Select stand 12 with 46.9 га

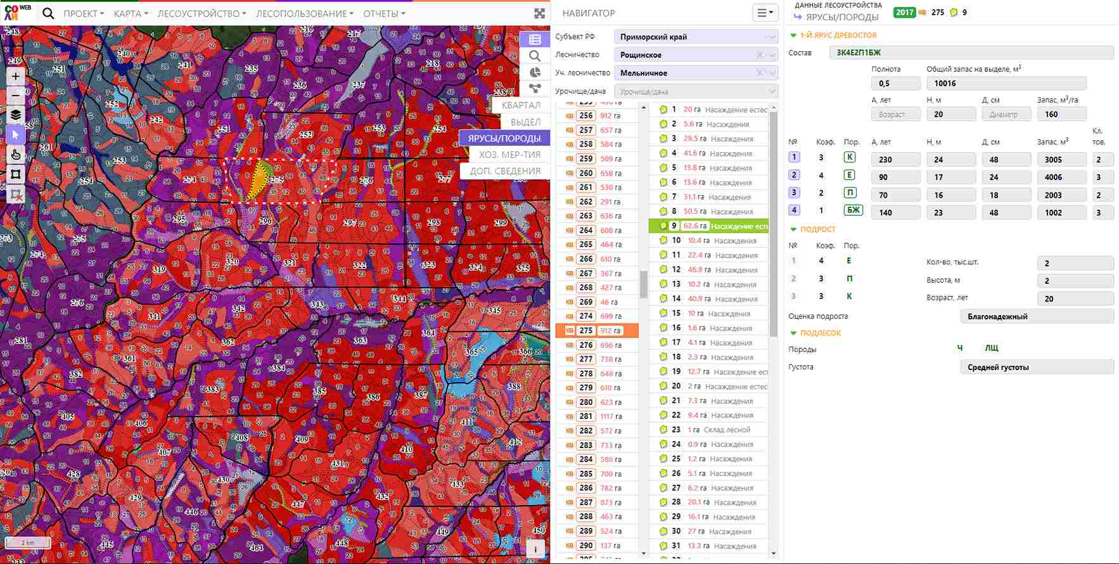708,269
